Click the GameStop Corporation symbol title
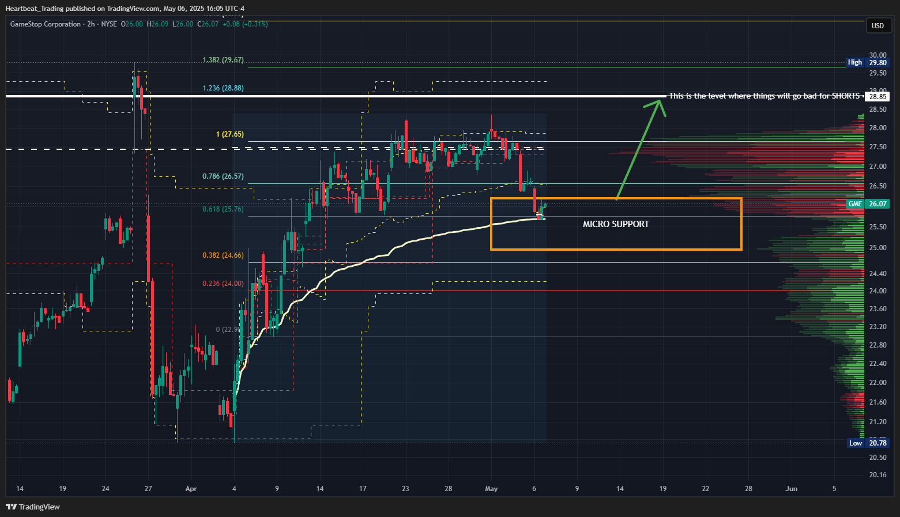This screenshot has width=900, height=517. (46, 24)
